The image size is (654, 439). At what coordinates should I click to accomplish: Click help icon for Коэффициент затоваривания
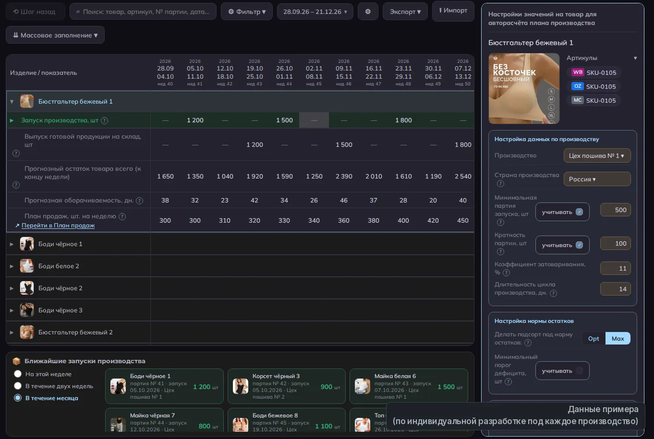coord(506,273)
